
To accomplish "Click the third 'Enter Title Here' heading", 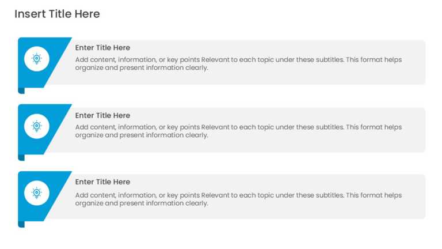I will (102, 182).
